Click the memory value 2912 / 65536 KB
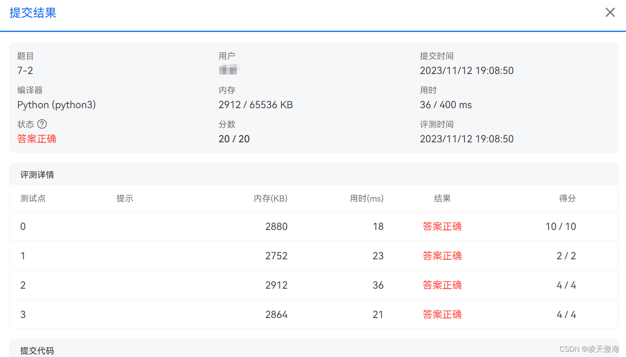The height and width of the screenshot is (357, 626). [x=256, y=105]
